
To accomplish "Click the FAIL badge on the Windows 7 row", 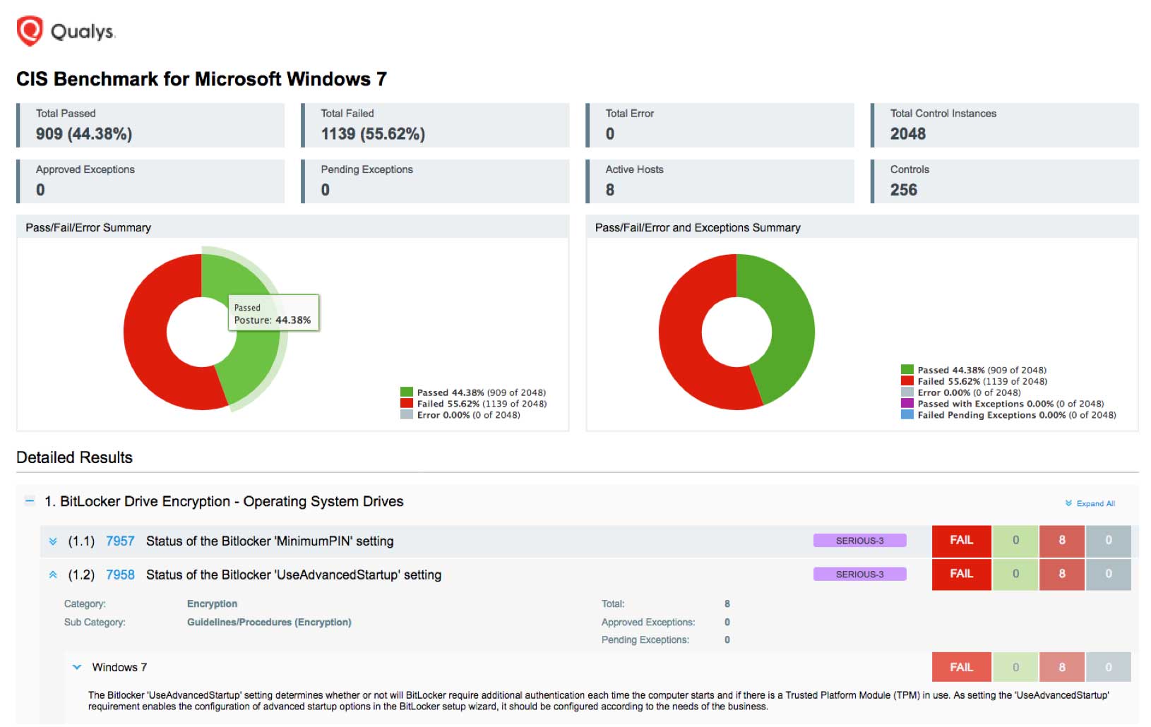I will point(960,666).
